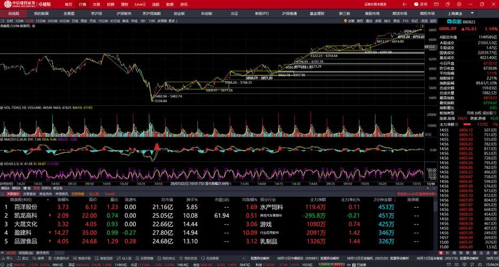The height and width of the screenshot is (267, 499).
Task: Click the back arrow icon in title bar
Action: tap(404, 4)
